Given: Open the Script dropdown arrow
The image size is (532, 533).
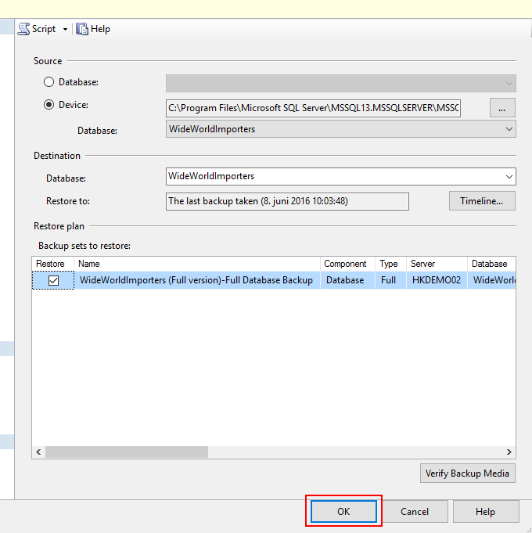Looking at the screenshot, I should [65, 29].
